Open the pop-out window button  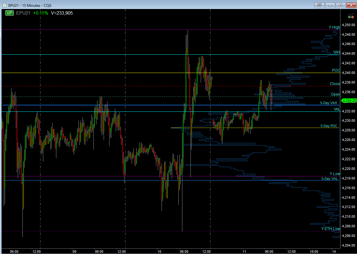(319, 5)
